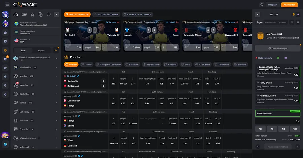Open the bet history document icon
303x158 pixels.
tap(41, 14)
